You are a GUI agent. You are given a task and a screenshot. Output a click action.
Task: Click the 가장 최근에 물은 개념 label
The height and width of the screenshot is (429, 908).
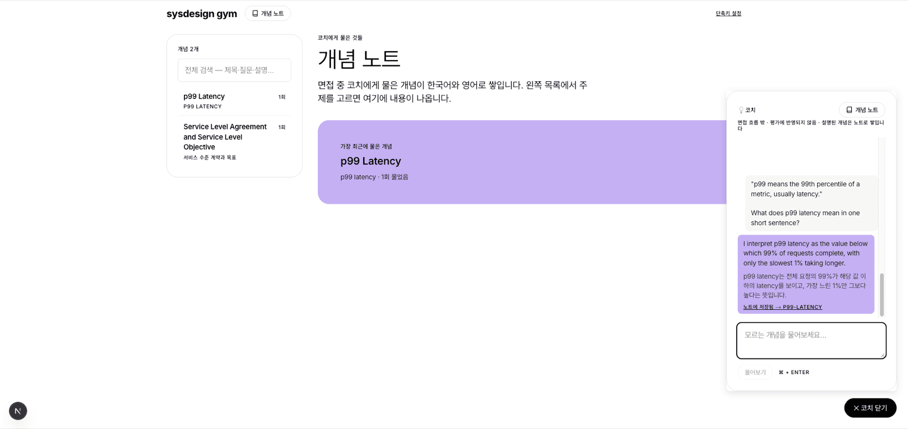pos(366,146)
